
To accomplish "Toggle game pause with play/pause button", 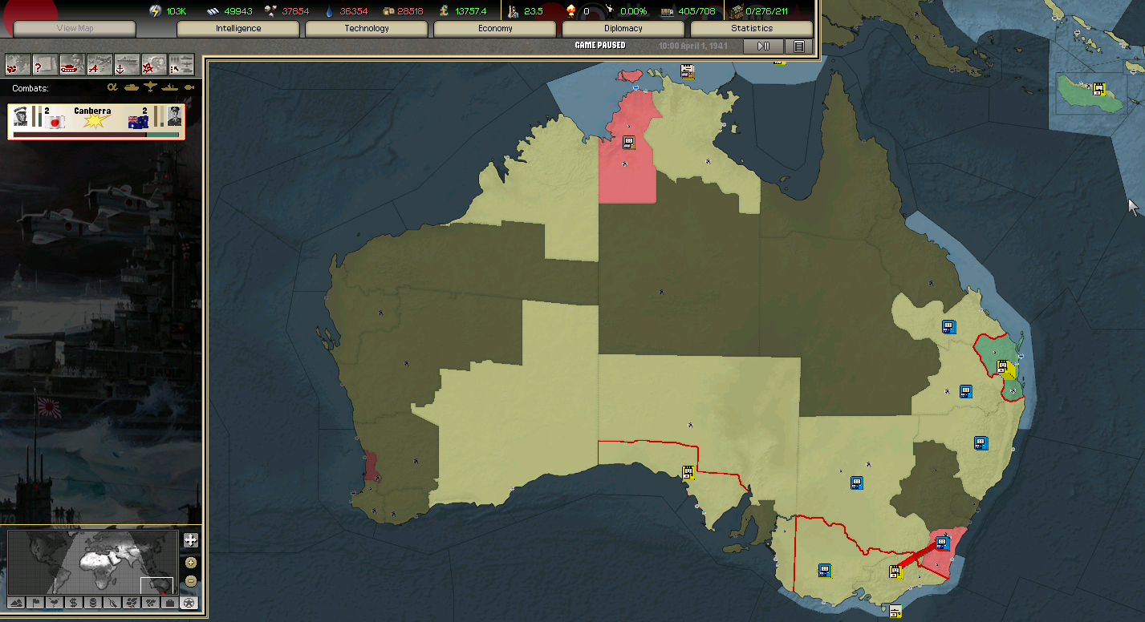I will [763, 46].
